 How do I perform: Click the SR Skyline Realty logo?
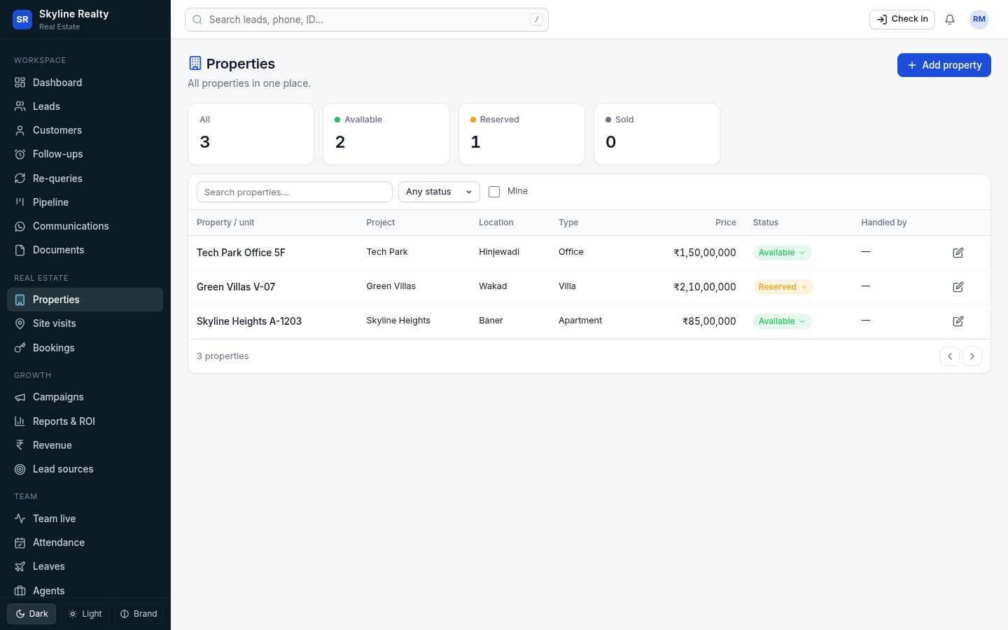click(x=22, y=20)
